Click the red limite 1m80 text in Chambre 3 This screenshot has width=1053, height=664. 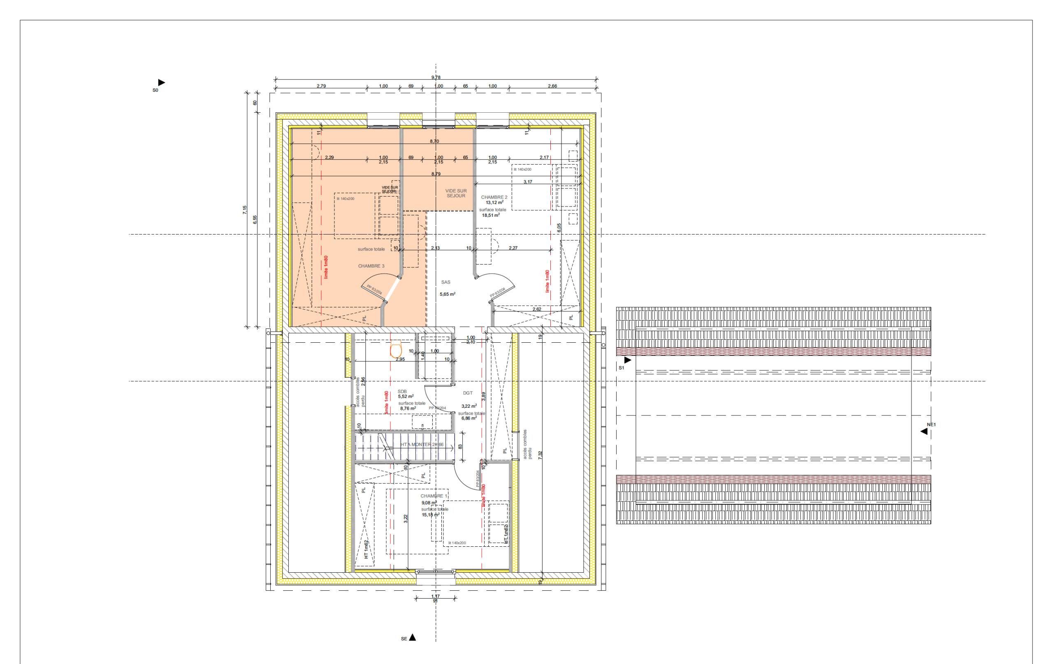click(326, 267)
